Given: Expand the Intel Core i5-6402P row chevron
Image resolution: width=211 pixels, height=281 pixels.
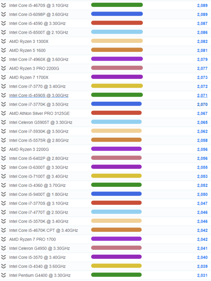Looking at the screenshot, I should point(3,158).
